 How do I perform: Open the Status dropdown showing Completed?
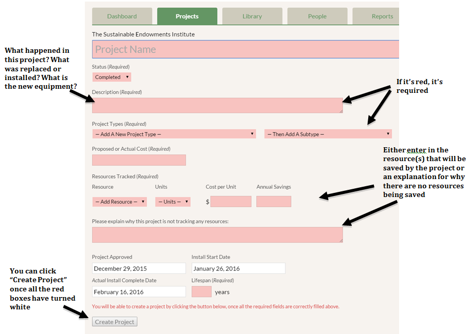click(112, 77)
